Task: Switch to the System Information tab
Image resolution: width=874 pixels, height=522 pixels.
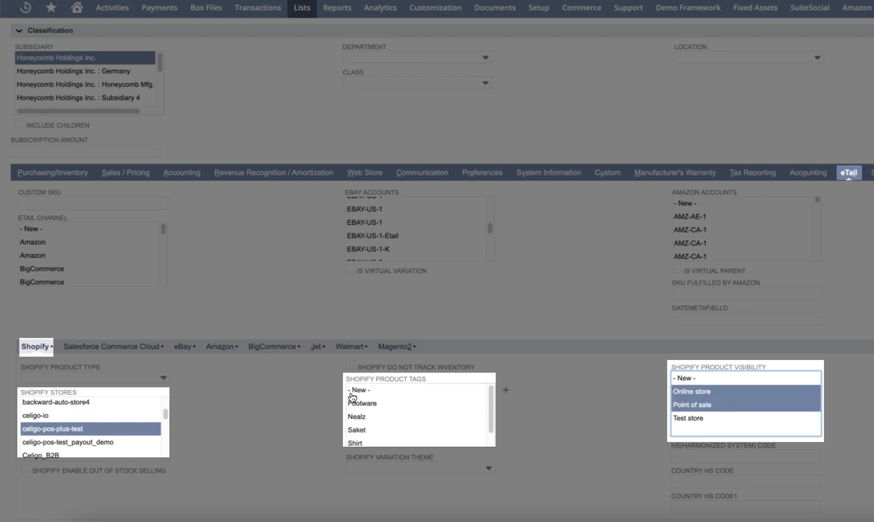Action: point(548,173)
